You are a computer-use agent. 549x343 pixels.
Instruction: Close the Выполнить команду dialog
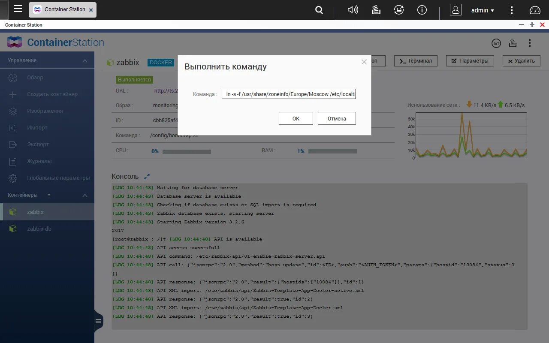pyautogui.click(x=364, y=62)
